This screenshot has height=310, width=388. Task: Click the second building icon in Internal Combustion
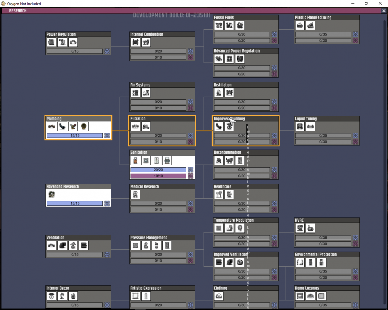pyautogui.click(x=146, y=42)
